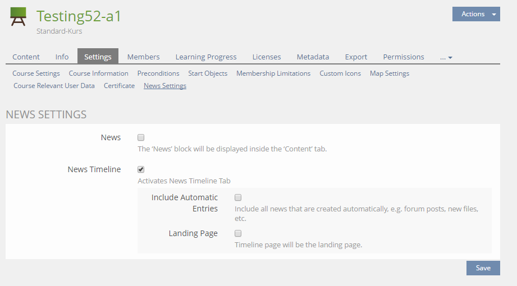Screen dimensions: 517x286
Task: Click the course blackboard icon
Action: 19,17
